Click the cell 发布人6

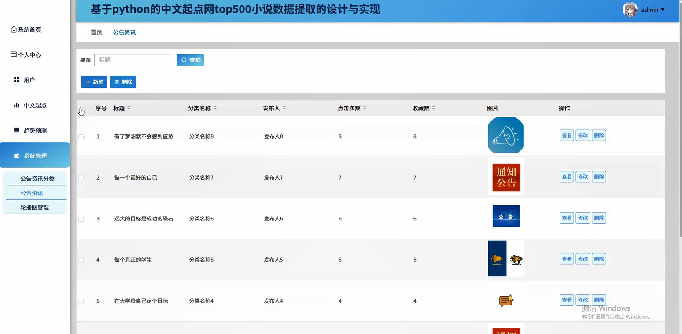[x=273, y=219]
